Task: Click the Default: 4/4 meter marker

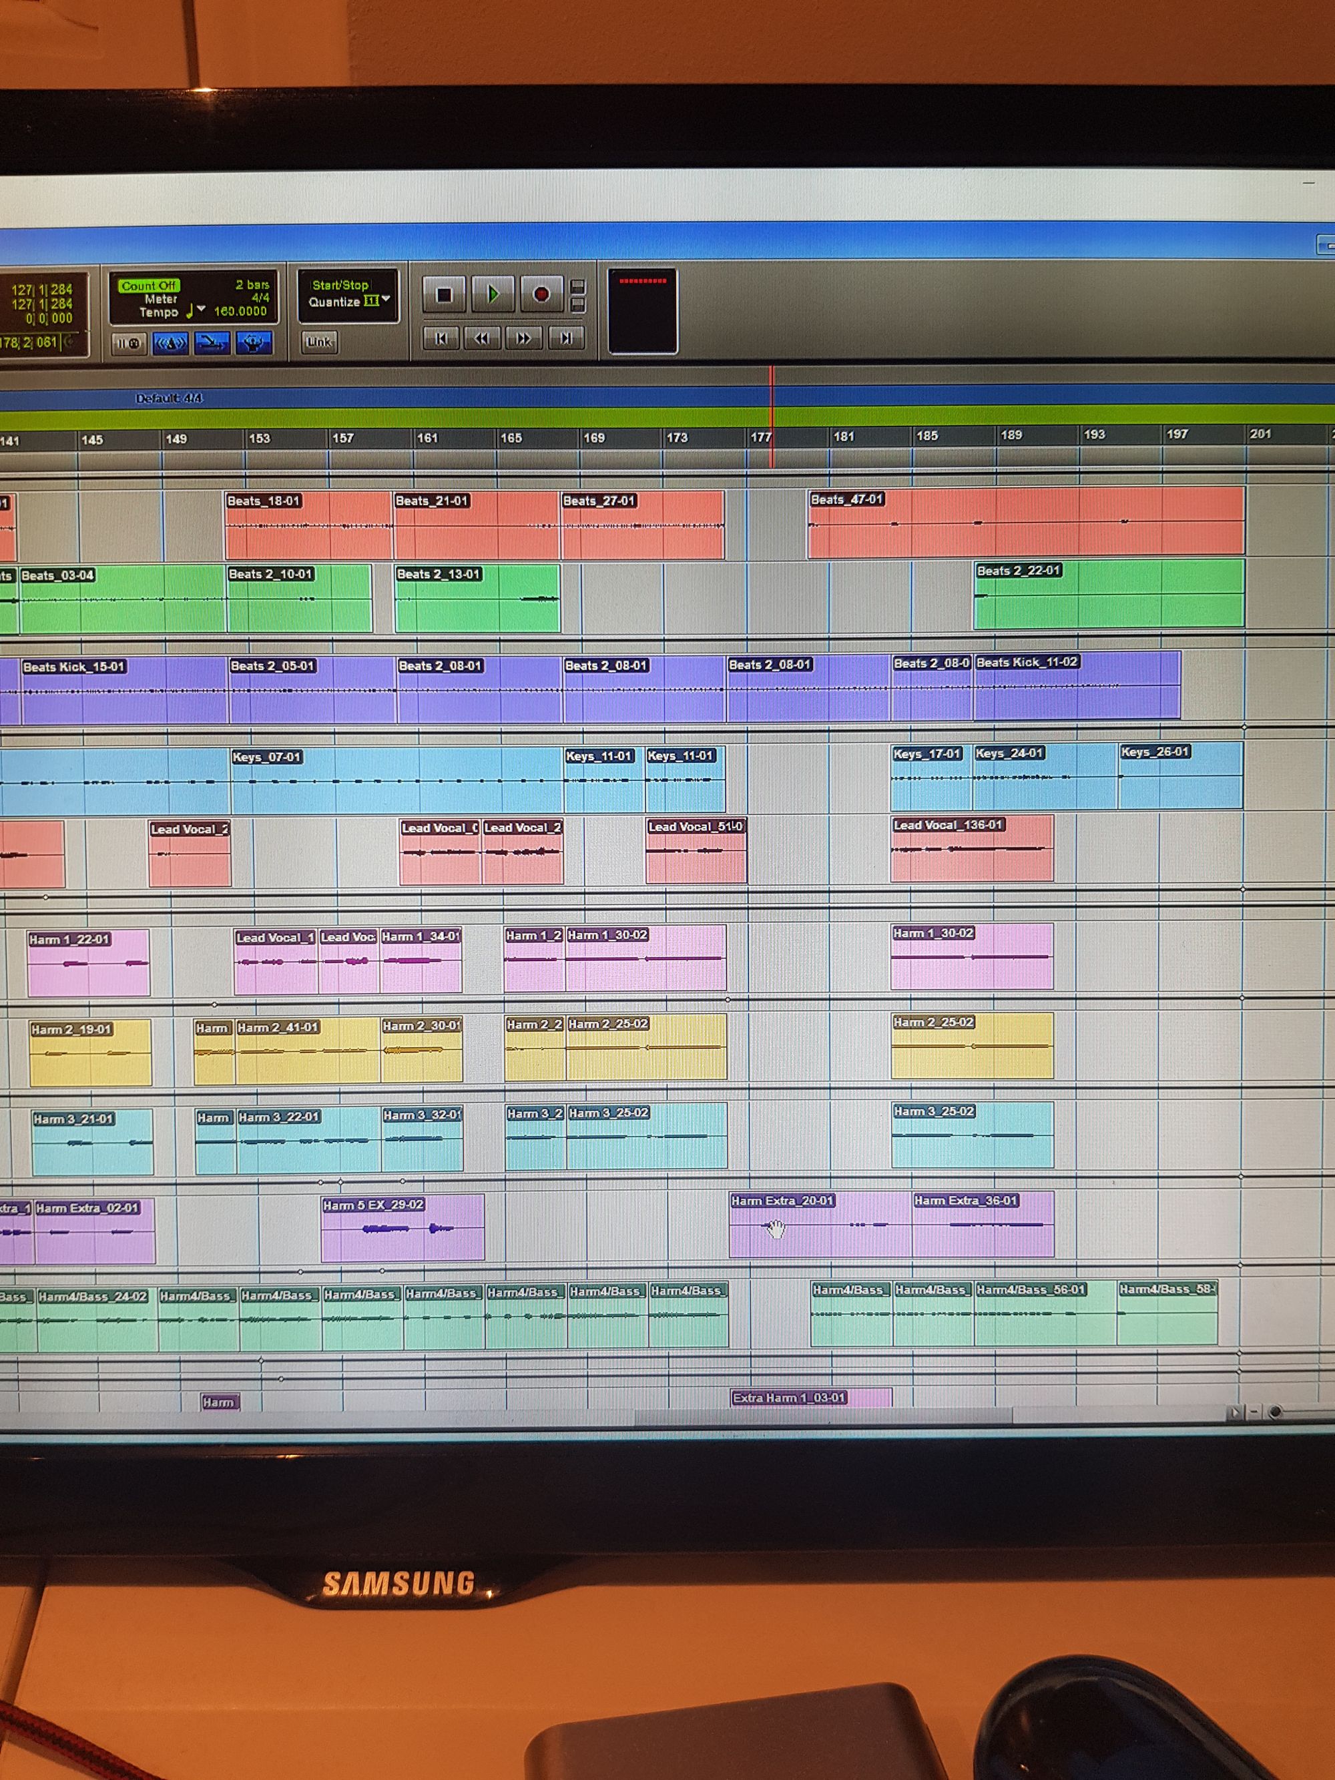Action: [169, 398]
